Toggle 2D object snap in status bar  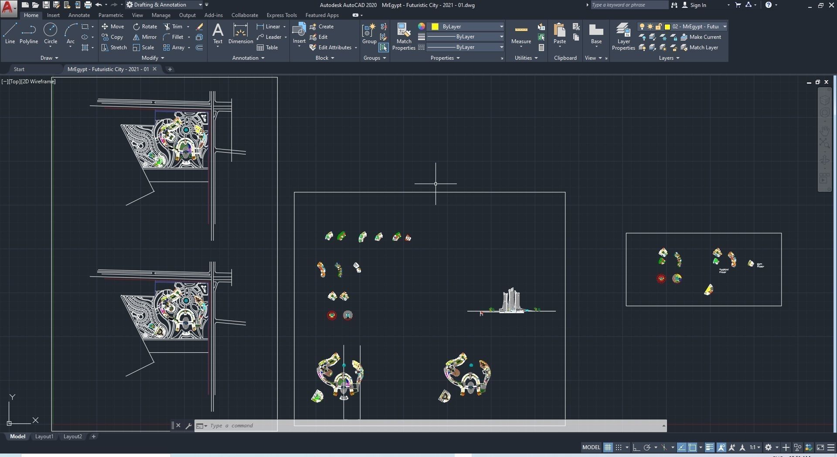tap(692, 447)
